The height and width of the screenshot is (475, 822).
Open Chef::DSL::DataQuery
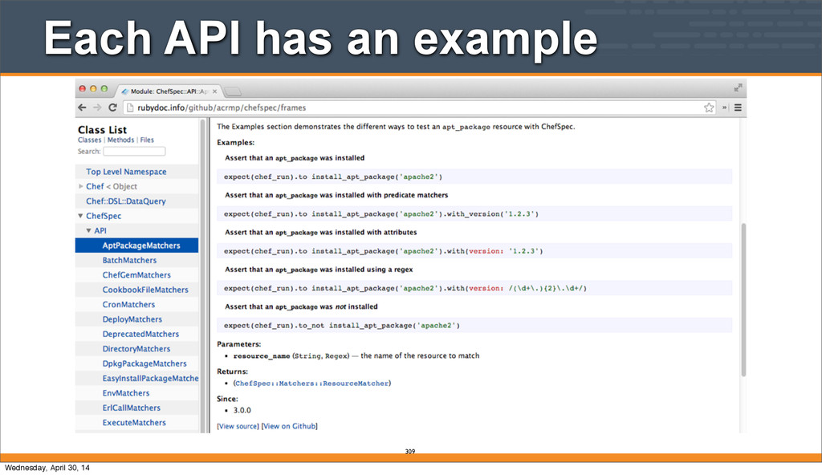(x=126, y=201)
